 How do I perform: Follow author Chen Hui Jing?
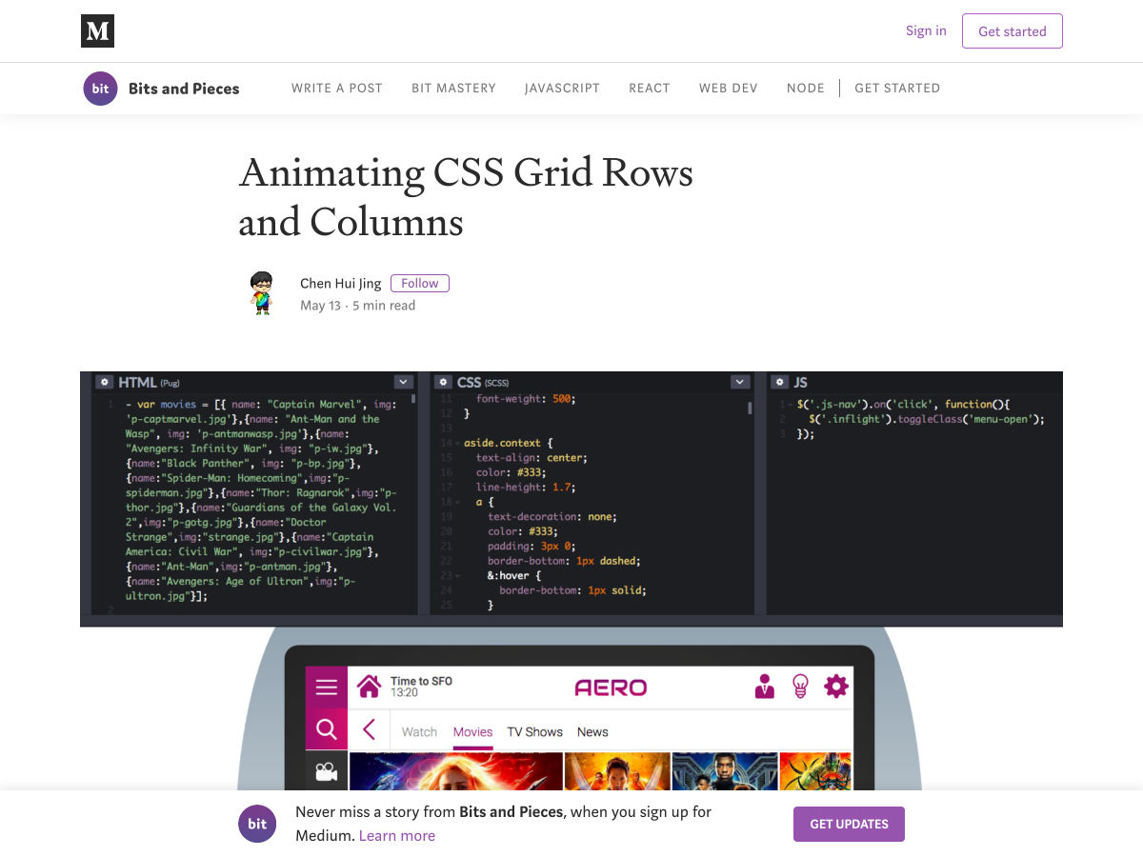pos(420,283)
